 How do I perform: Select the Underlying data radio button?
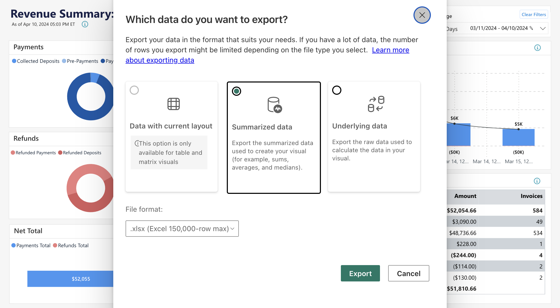pos(337,90)
